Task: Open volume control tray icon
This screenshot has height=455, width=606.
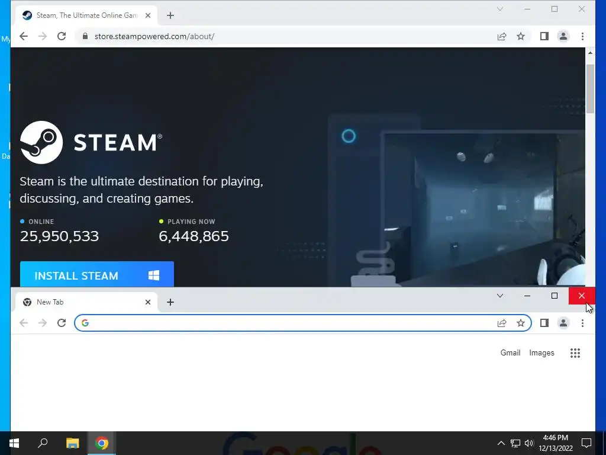Action: coord(529,443)
